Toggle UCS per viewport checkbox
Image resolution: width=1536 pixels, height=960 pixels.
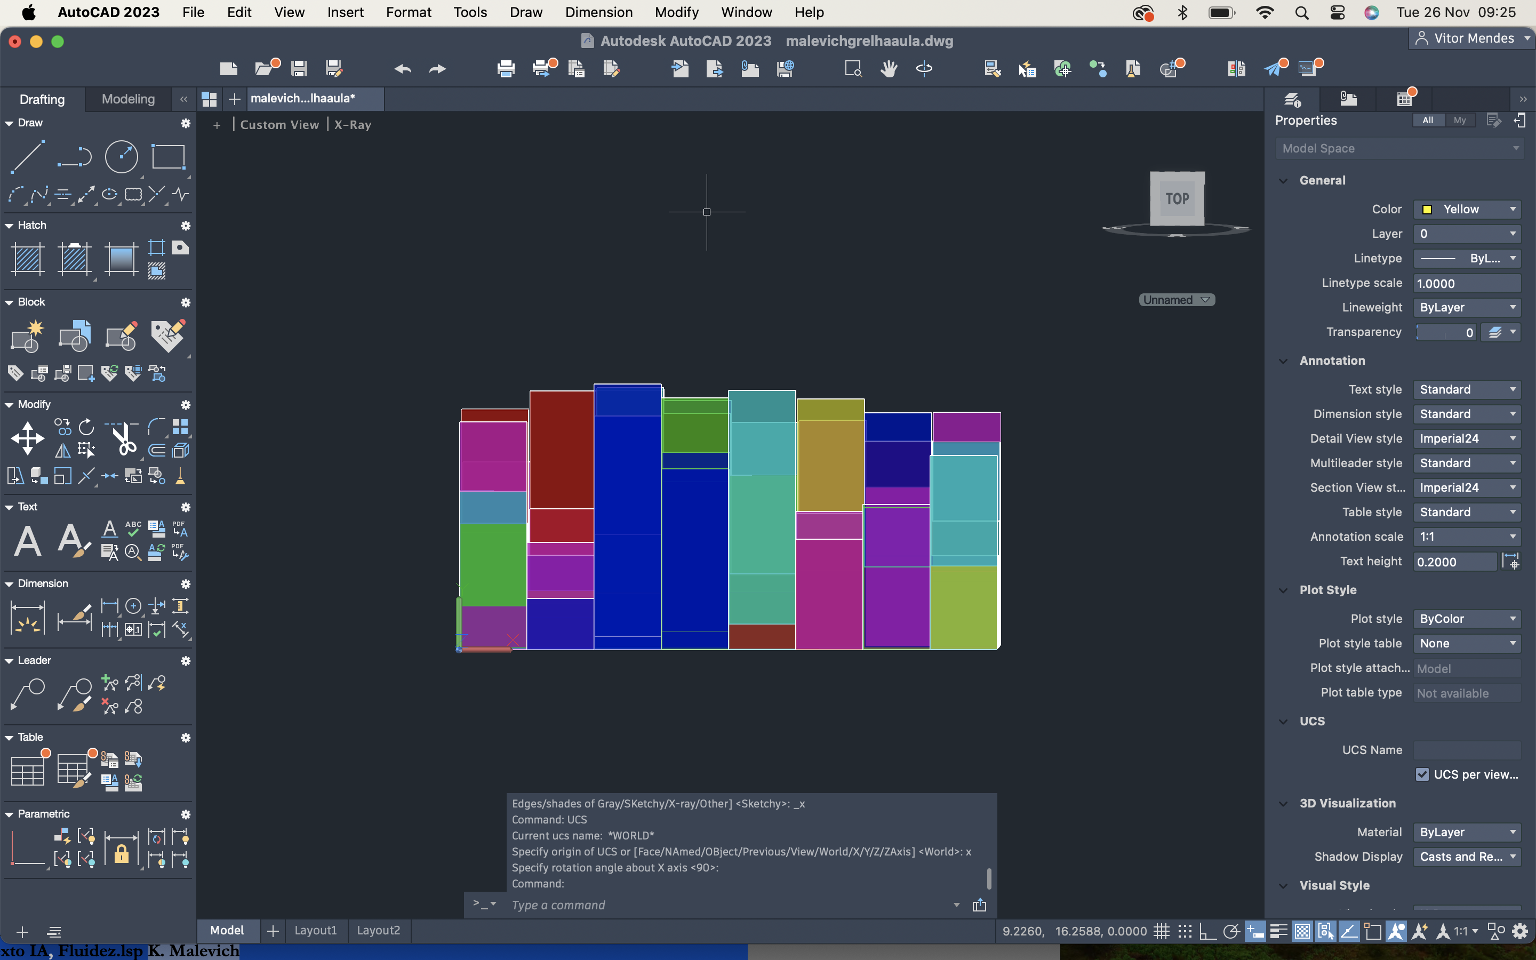click(x=1422, y=774)
